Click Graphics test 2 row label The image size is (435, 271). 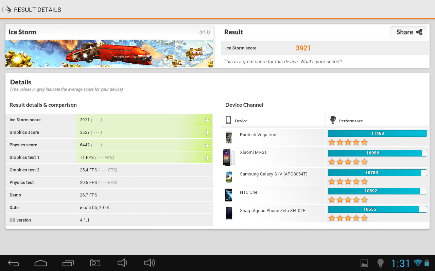pos(24,170)
